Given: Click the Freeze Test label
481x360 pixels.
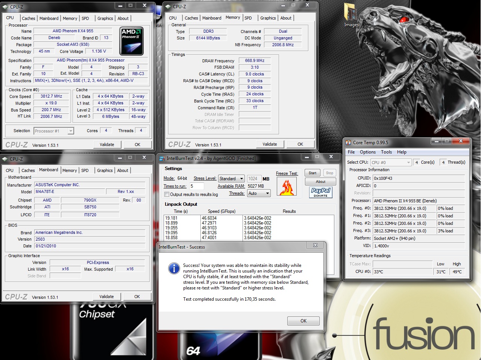Looking at the screenshot, I should pos(287,173).
